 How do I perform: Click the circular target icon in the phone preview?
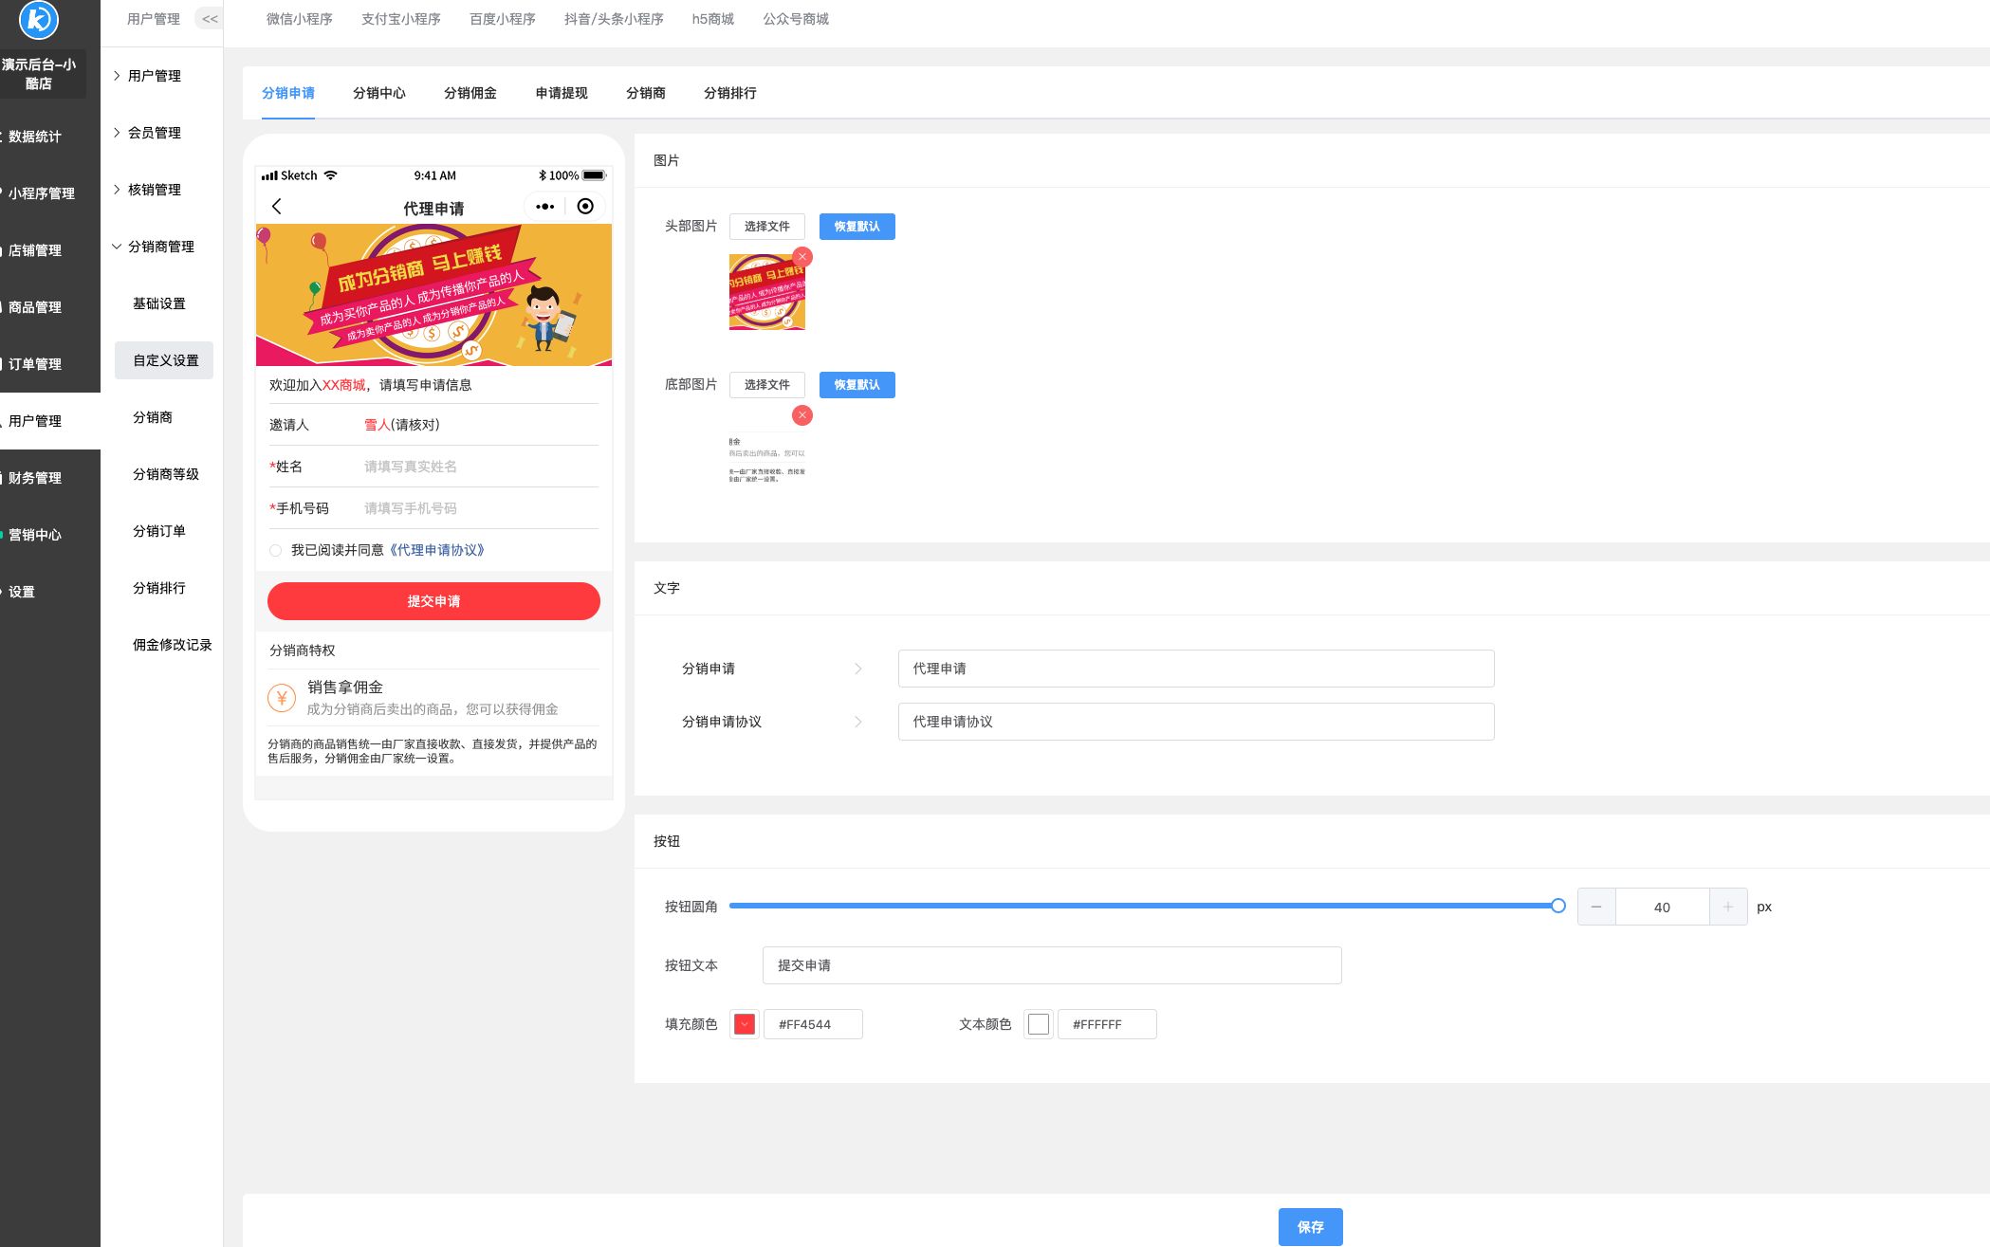click(585, 207)
